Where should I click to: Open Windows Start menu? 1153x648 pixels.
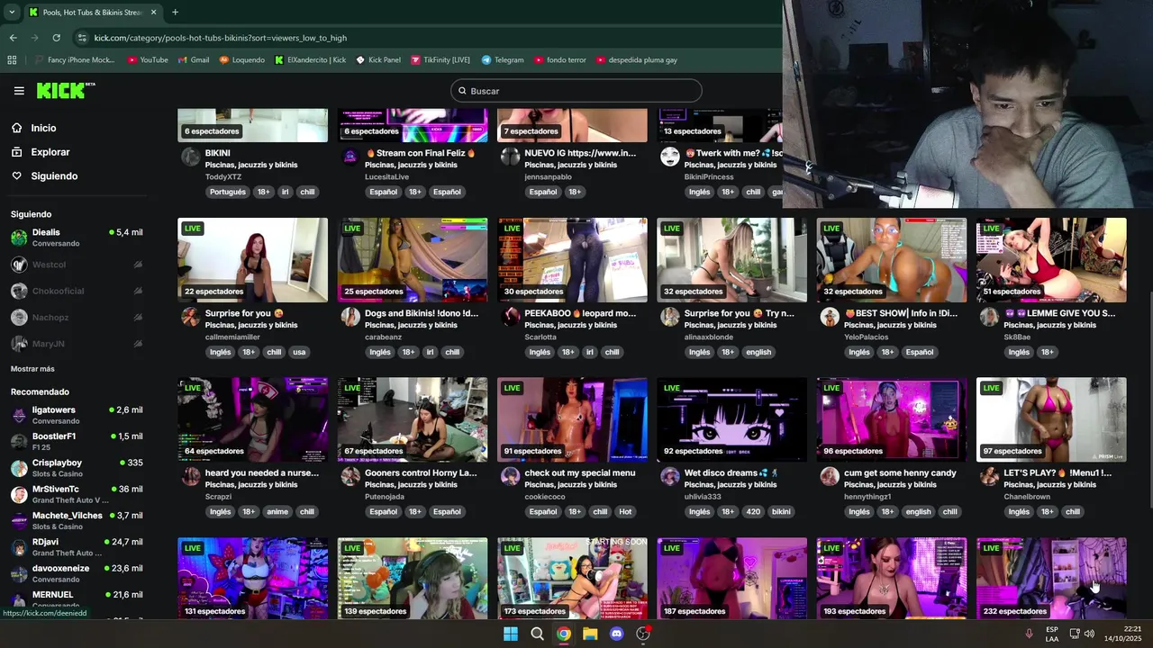click(510, 634)
